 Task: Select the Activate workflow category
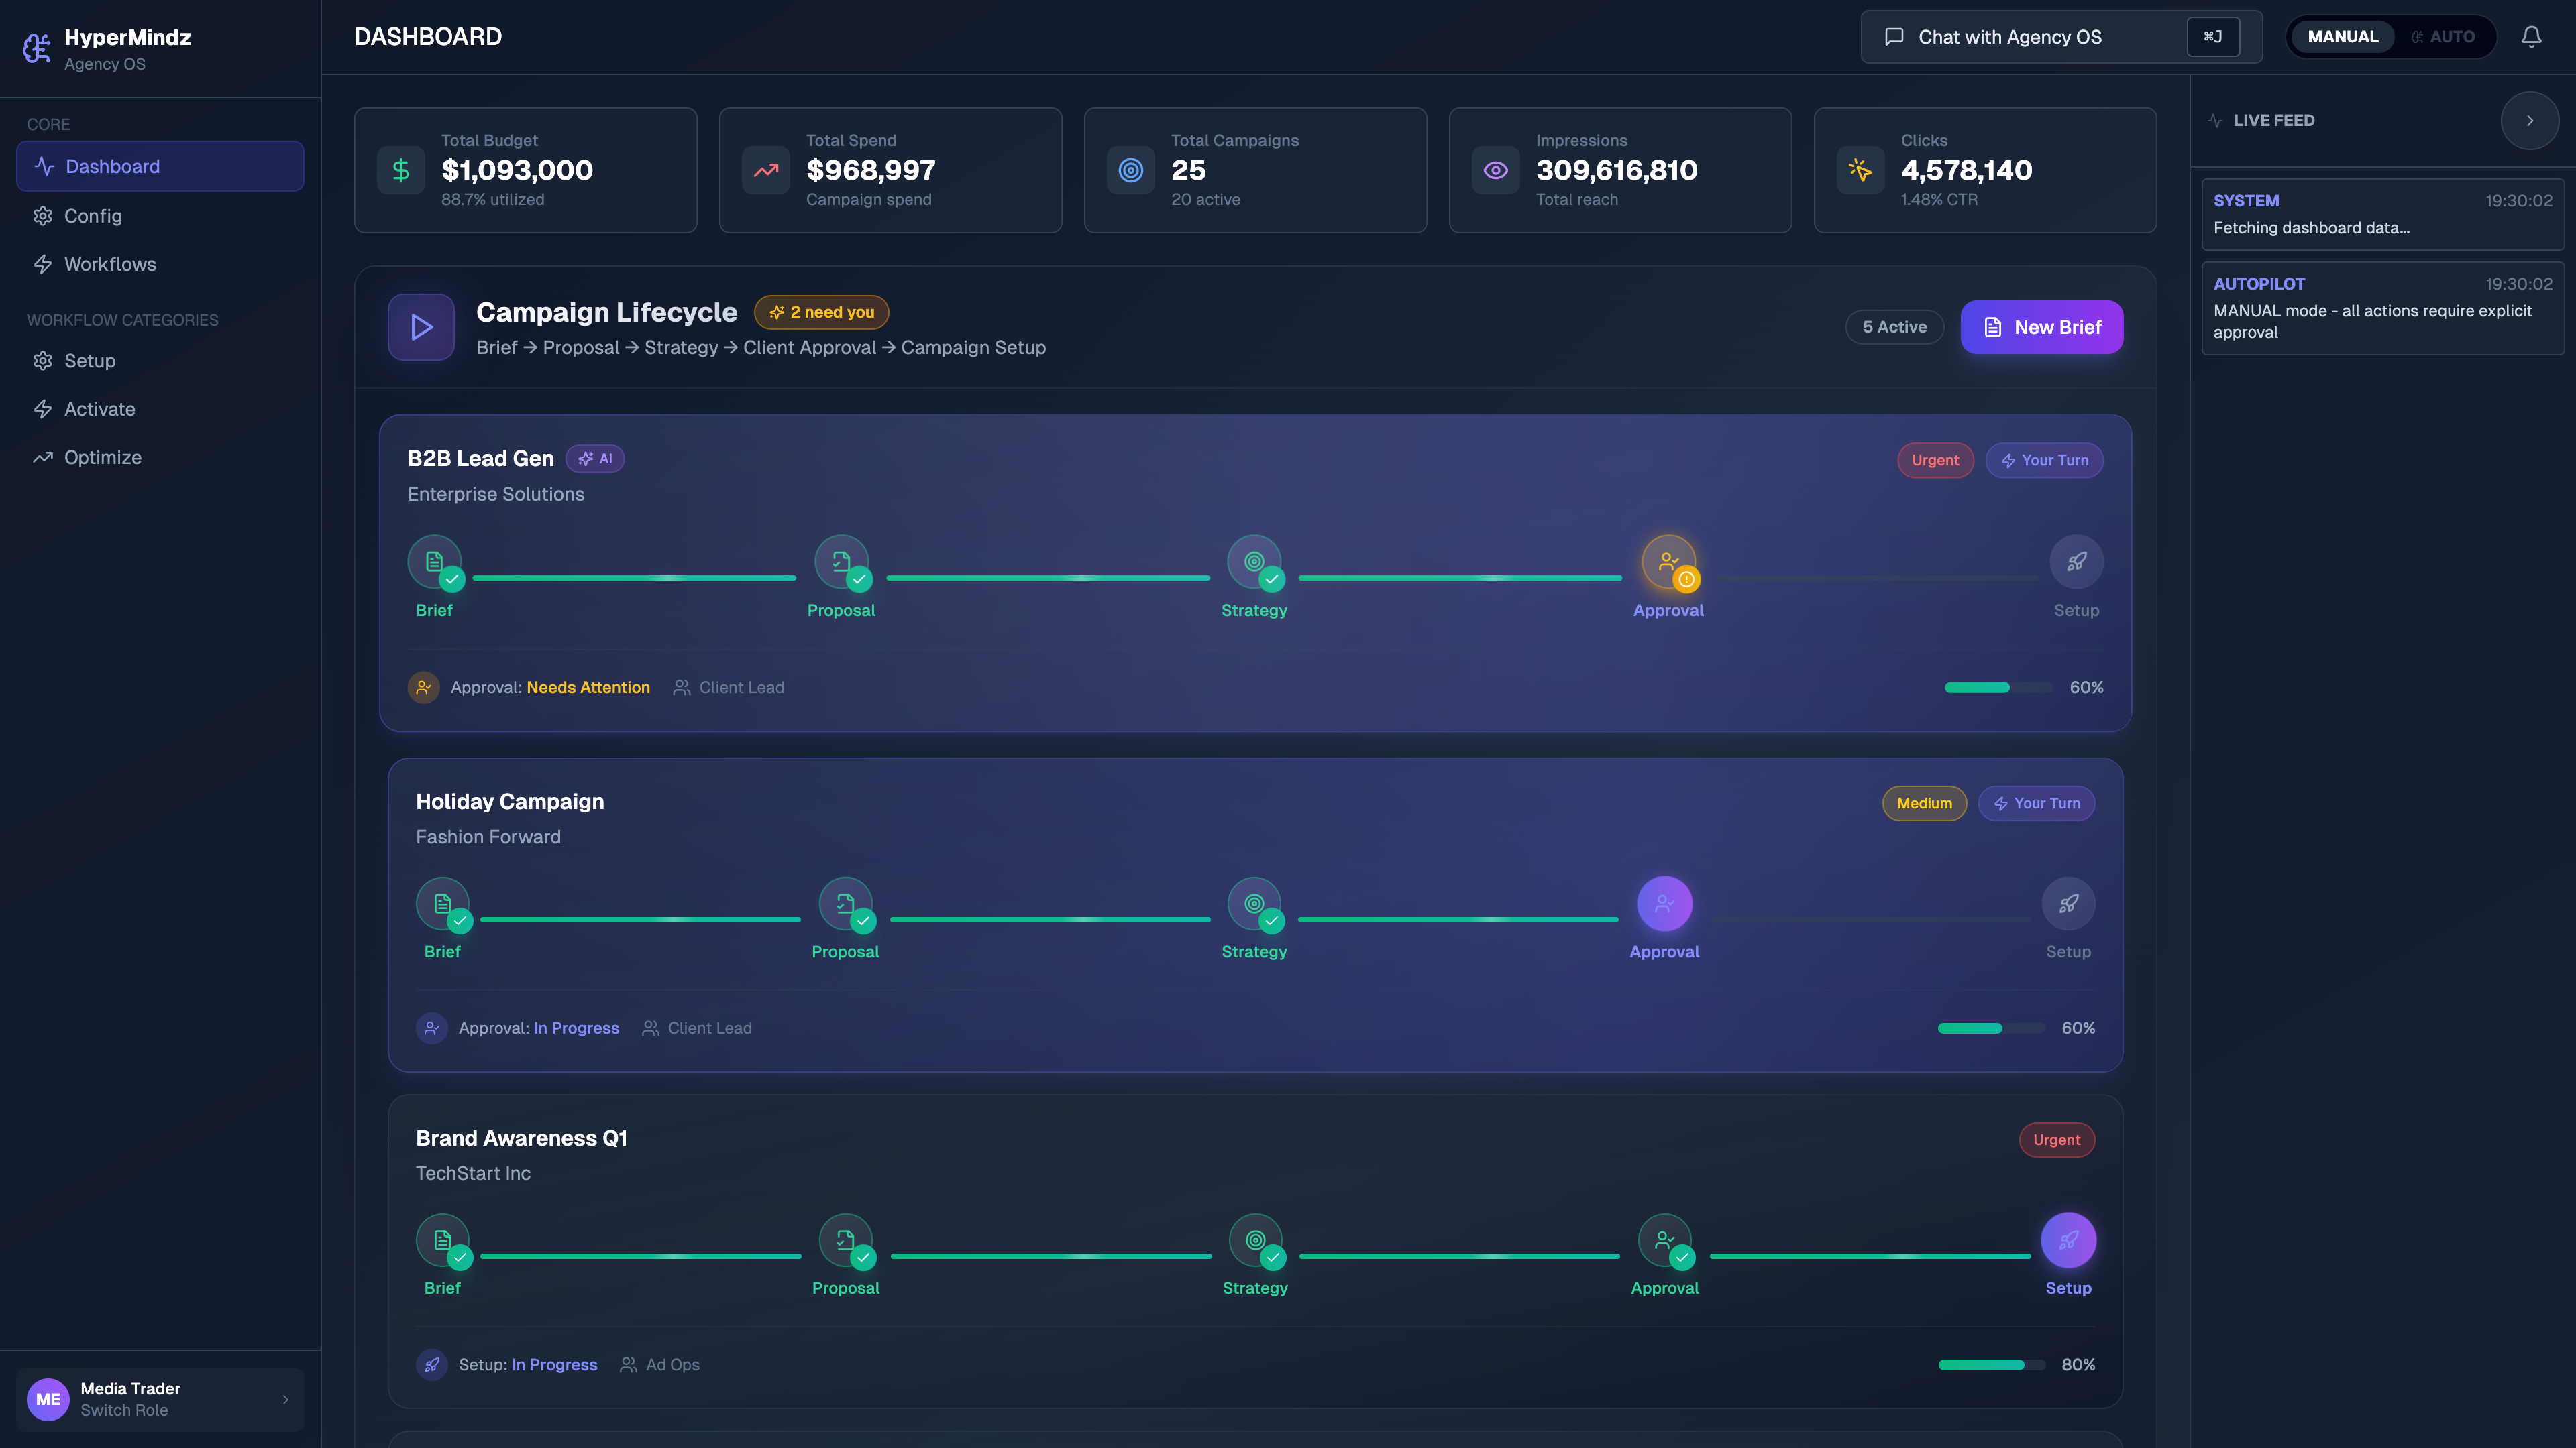point(99,409)
